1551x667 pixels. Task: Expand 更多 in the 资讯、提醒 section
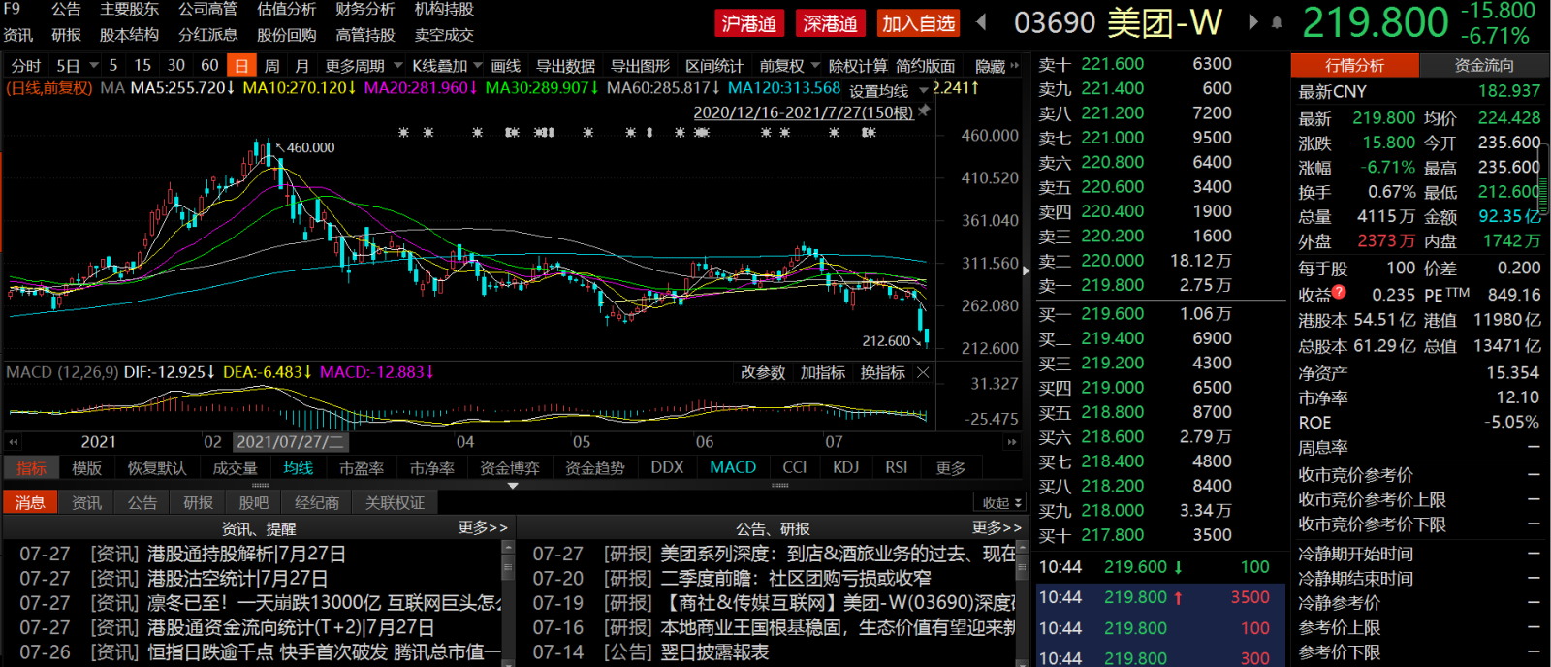click(483, 527)
